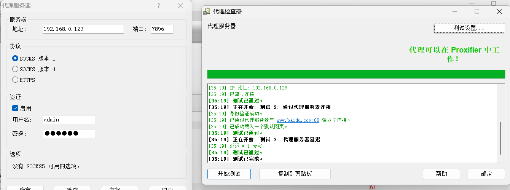Click the 测试设置... button
510x190 pixels.
[469, 28]
